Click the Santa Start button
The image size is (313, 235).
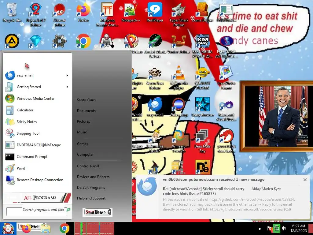(8, 229)
